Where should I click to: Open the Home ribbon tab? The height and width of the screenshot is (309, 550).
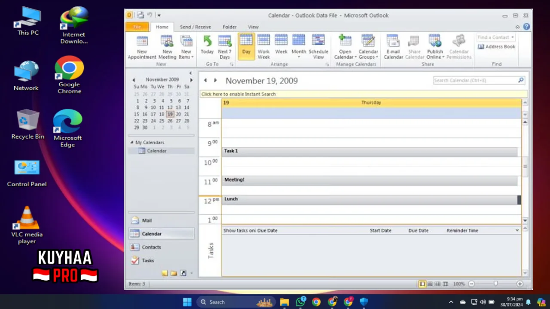(162, 27)
